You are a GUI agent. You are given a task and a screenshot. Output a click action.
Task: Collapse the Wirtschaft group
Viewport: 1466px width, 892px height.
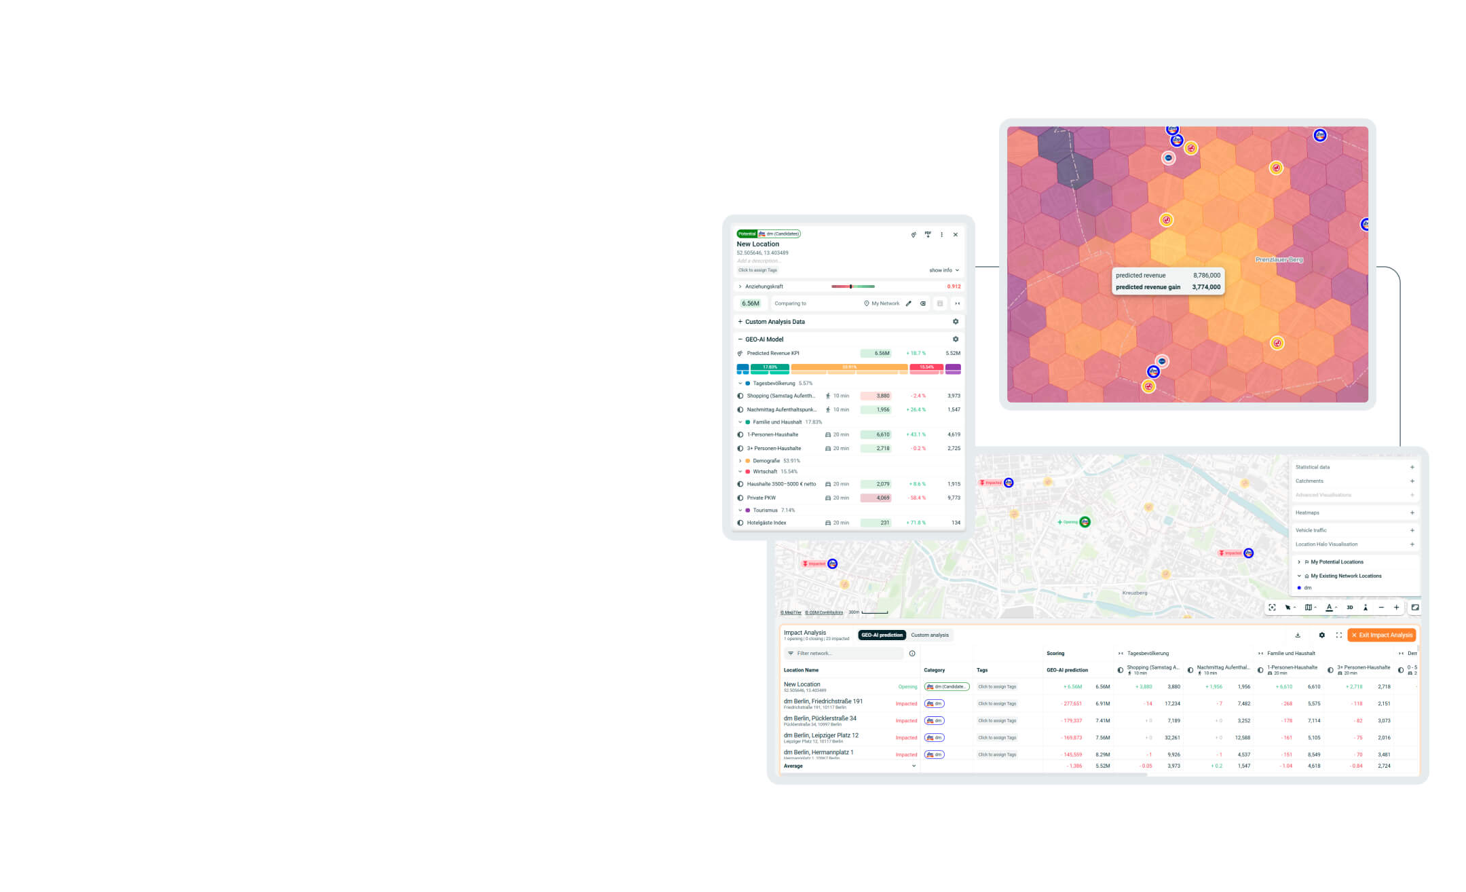740,472
